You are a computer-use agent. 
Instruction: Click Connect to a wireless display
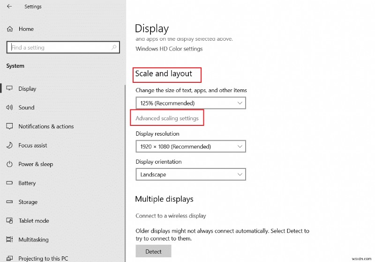(171, 216)
